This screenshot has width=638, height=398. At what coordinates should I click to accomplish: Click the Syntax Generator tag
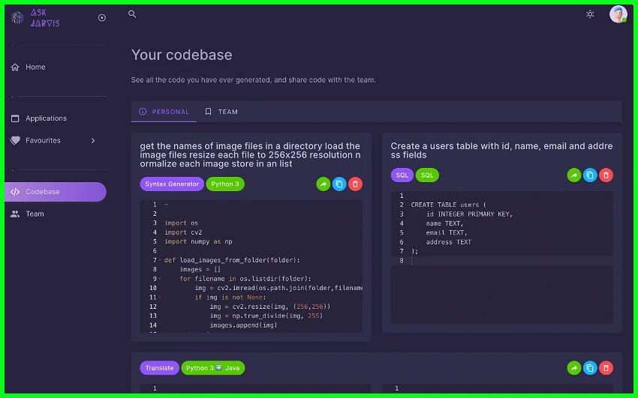172,184
